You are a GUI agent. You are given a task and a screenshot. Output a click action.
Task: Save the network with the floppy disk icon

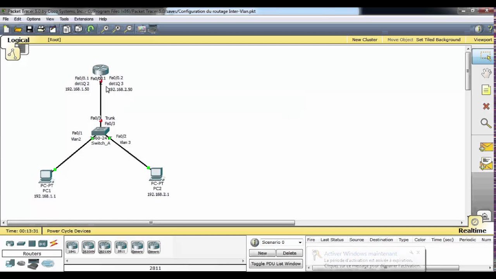click(29, 29)
